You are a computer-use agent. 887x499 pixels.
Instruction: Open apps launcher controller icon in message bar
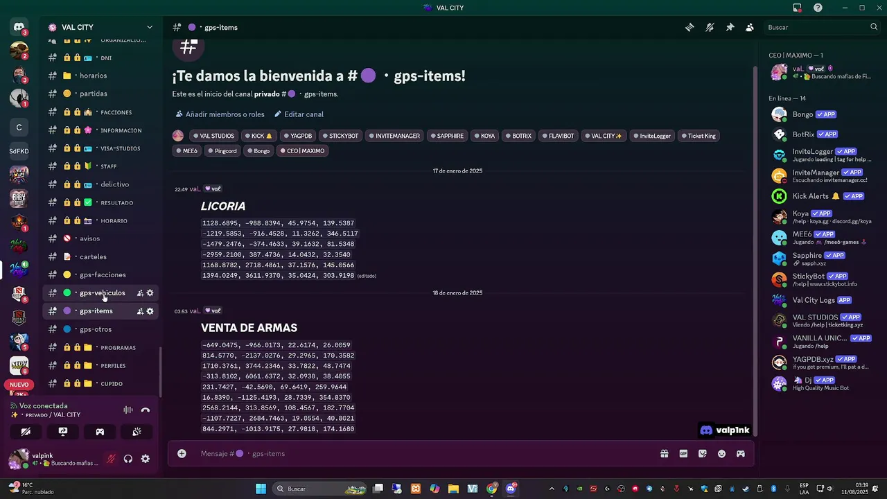pos(741,453)
